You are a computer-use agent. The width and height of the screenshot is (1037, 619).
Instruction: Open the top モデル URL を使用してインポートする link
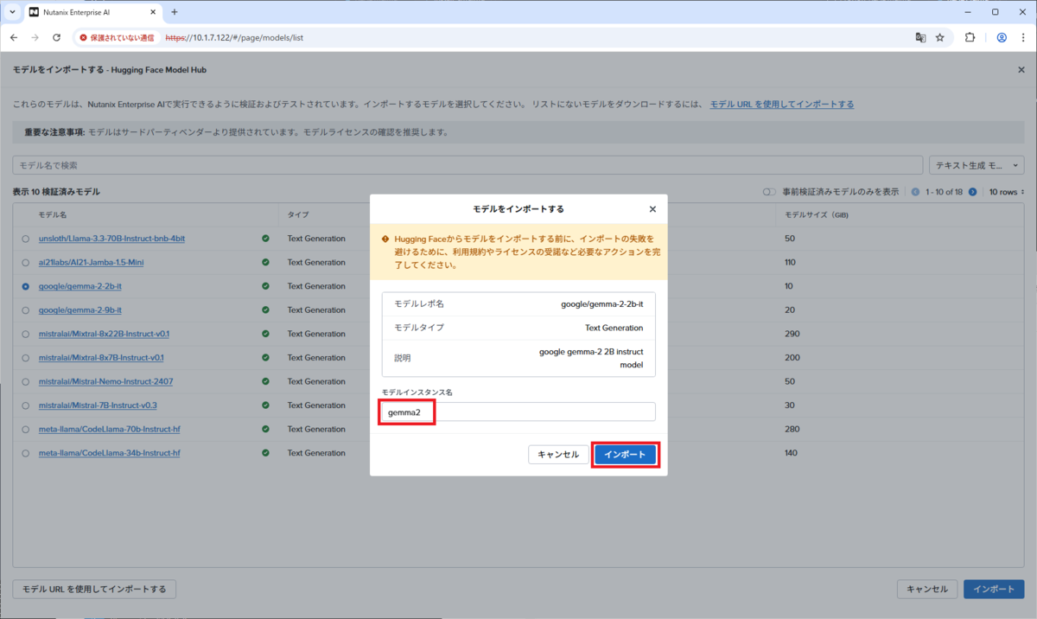782,104
